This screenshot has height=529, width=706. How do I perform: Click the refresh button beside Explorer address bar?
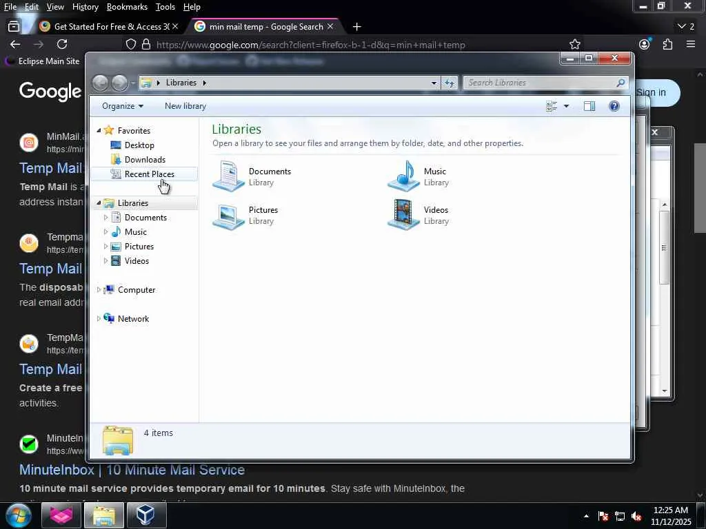pyautogui.click(x=450, y=83)
